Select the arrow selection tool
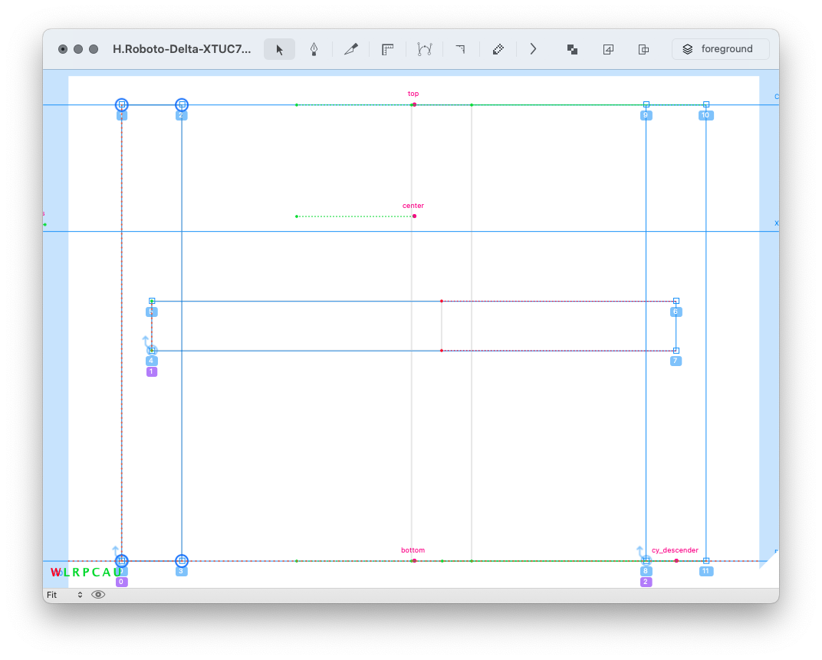Screen dimensions: 822x660 click(280, 49)
